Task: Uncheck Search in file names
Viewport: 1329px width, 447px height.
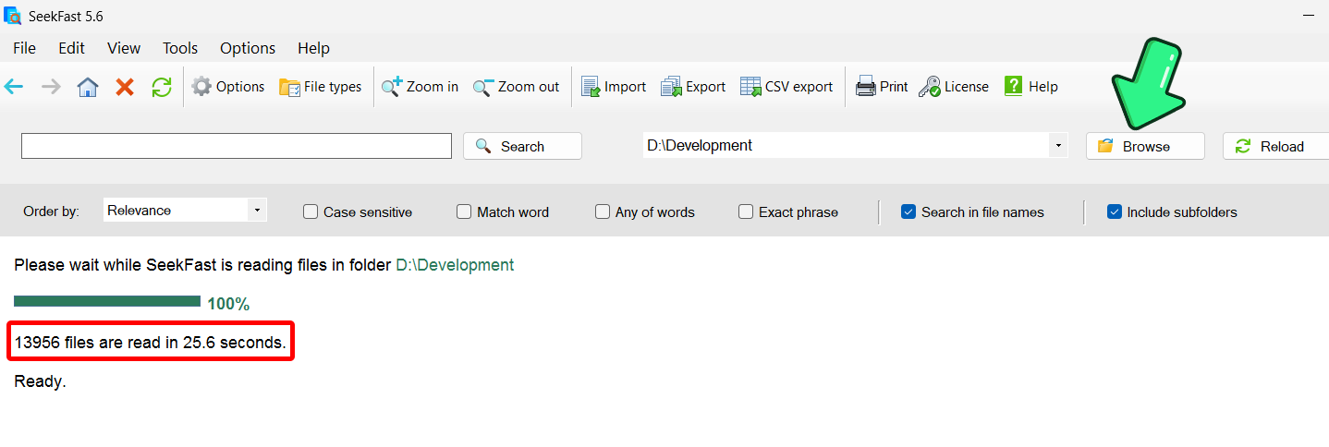Action: tap(908, 211)
